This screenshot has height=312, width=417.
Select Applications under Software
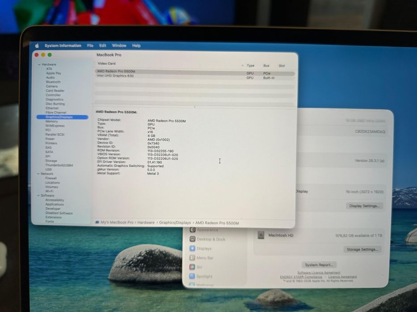point(55,204)
